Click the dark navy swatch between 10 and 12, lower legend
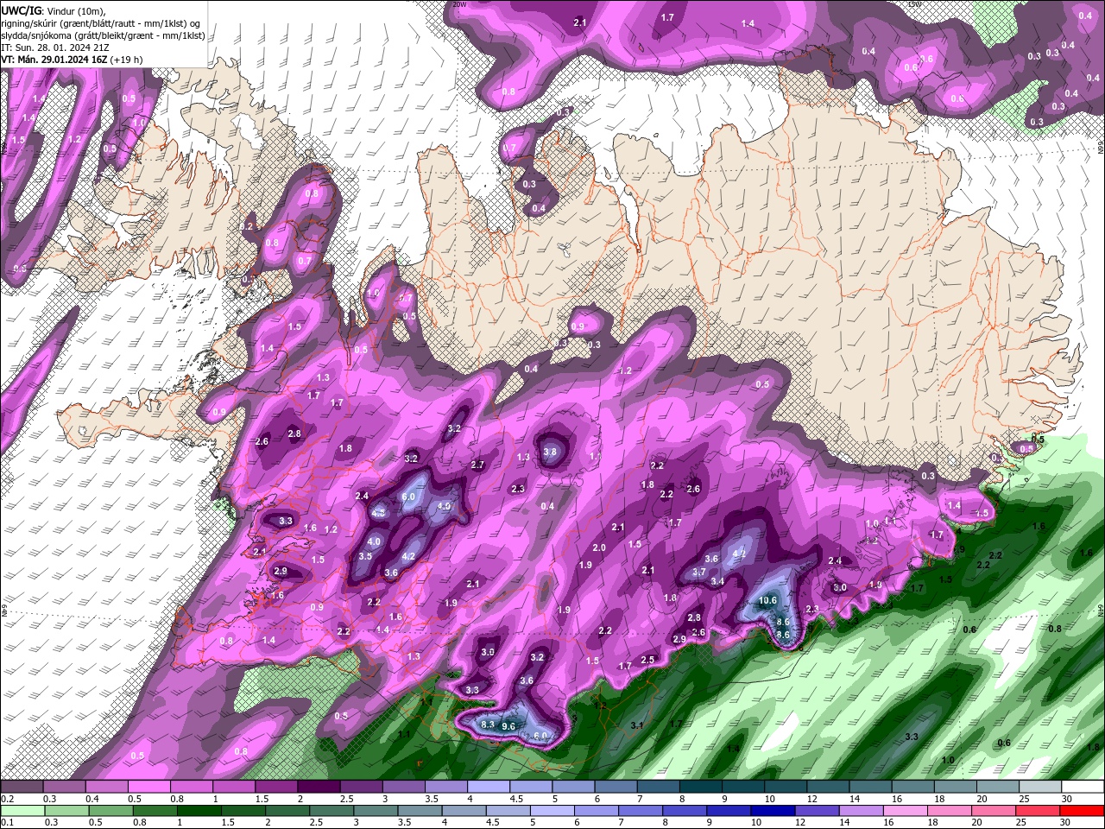 pos(774,811)
